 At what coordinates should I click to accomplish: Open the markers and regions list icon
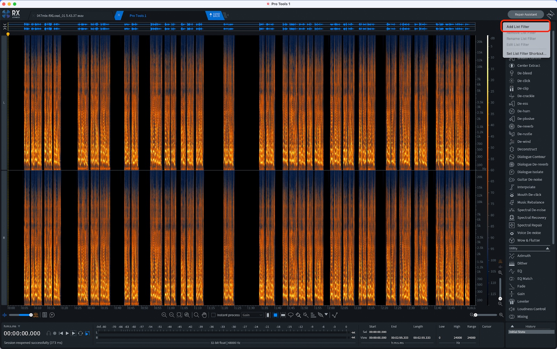click(45, 315)
